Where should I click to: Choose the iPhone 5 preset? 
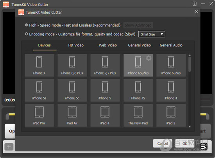pos(105,90)
